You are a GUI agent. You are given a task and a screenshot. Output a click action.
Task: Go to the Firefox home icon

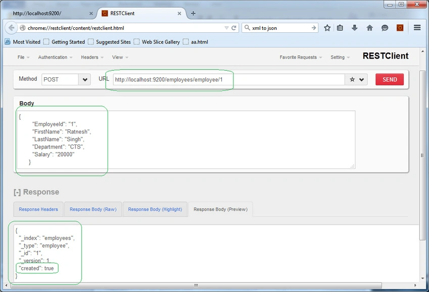click(370, 28)
